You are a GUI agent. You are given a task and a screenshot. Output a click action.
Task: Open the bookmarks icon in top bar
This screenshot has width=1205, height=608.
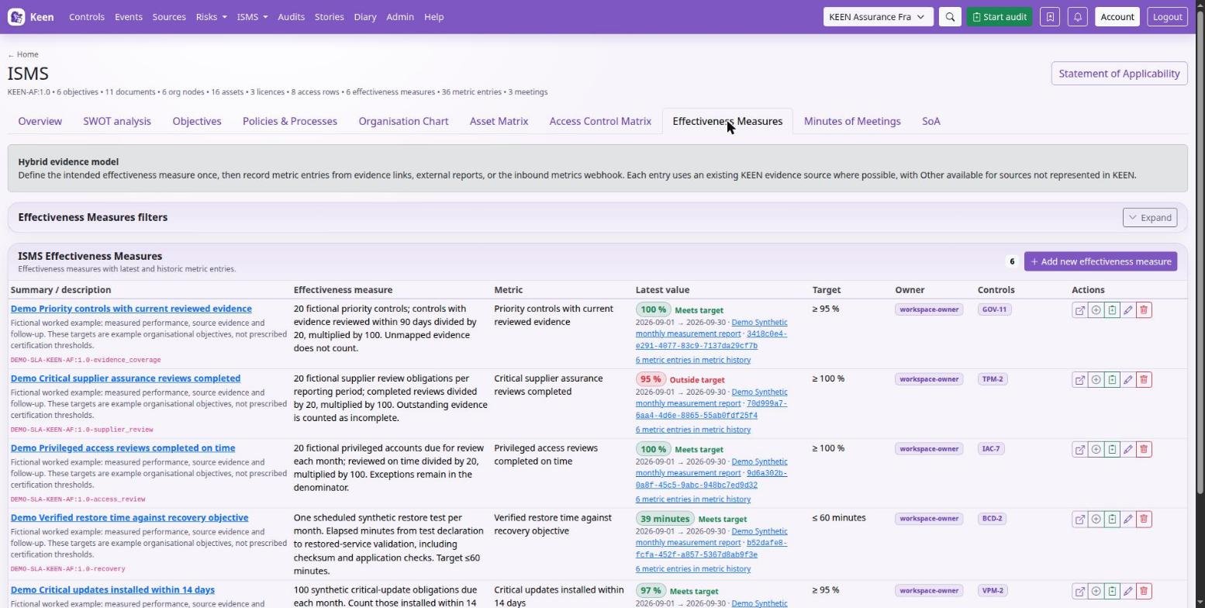tap(1050, 17)
